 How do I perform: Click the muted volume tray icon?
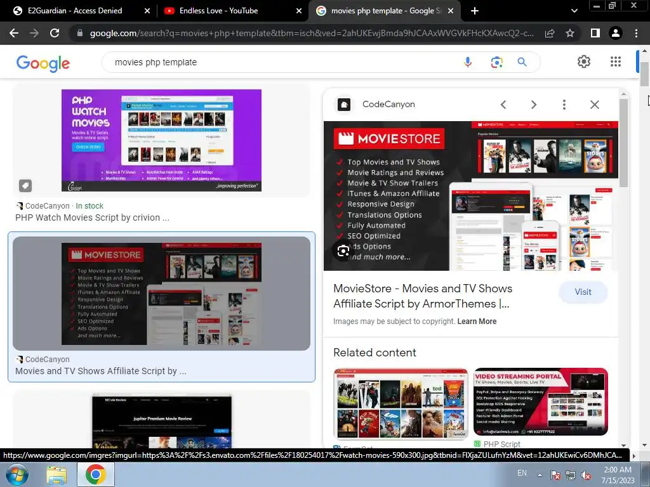[586, 475]
